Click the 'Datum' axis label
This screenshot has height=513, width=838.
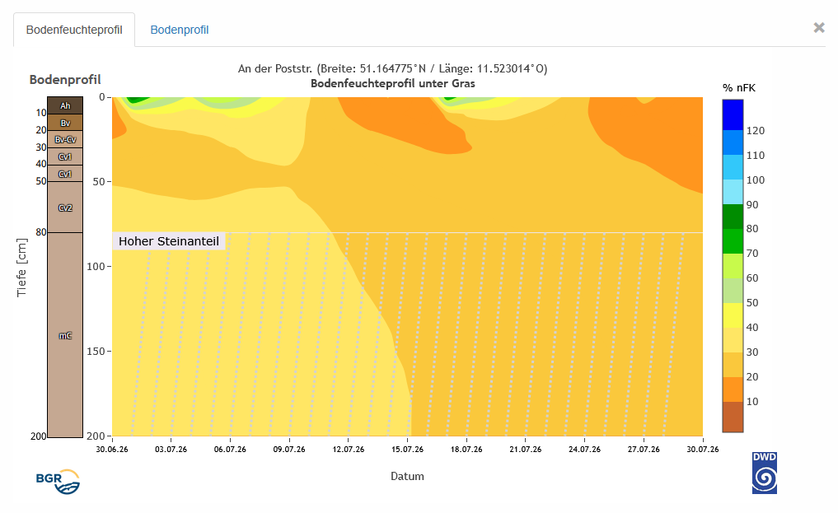(407, 476)
